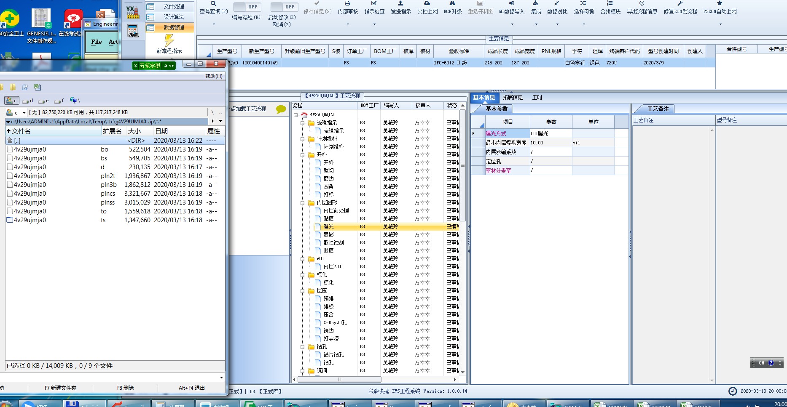Screen dimensions: 787x407
Task: Click the LDI曝光 parameter cell
Action: click(x=551, y=133)
